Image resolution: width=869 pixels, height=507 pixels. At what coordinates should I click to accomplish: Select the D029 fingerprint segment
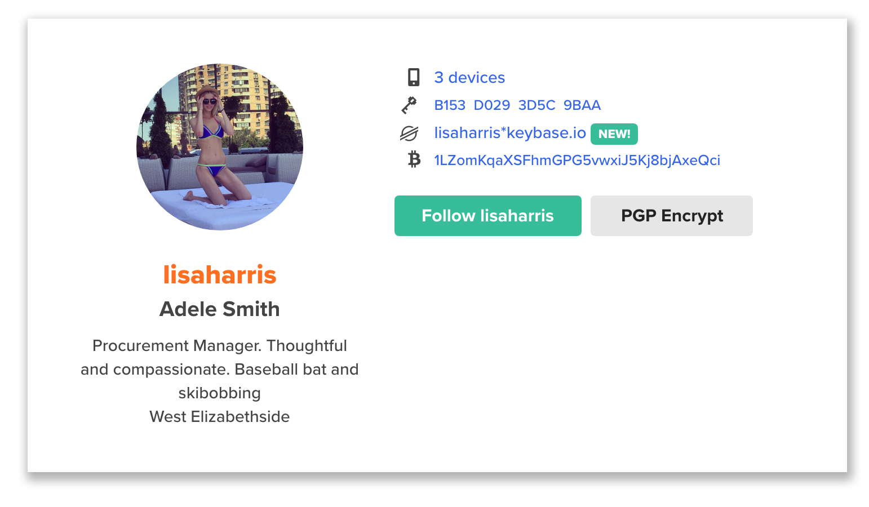point(491,105)
